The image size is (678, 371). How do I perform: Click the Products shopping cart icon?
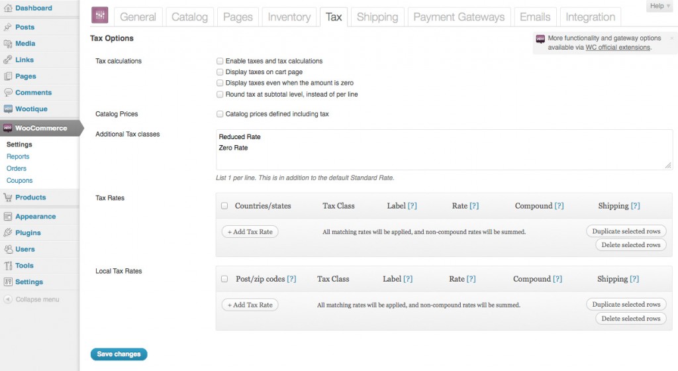tap(8, 197)
